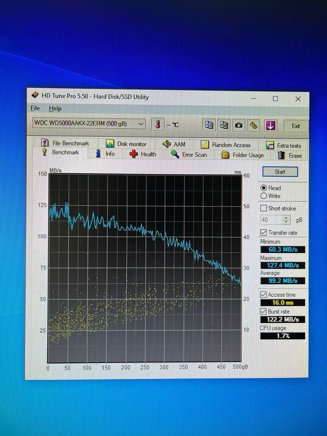Image resolution: width=327 pixels, height=436 pixels.
Task: Click the blue Info icon
Action: point(98,153)
